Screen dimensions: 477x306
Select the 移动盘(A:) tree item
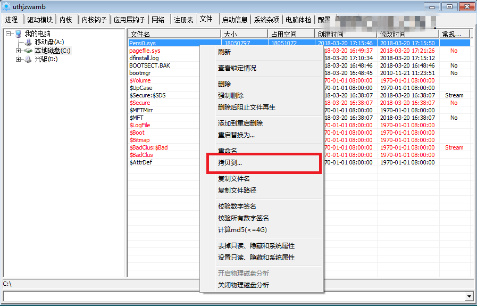[49, 43]
